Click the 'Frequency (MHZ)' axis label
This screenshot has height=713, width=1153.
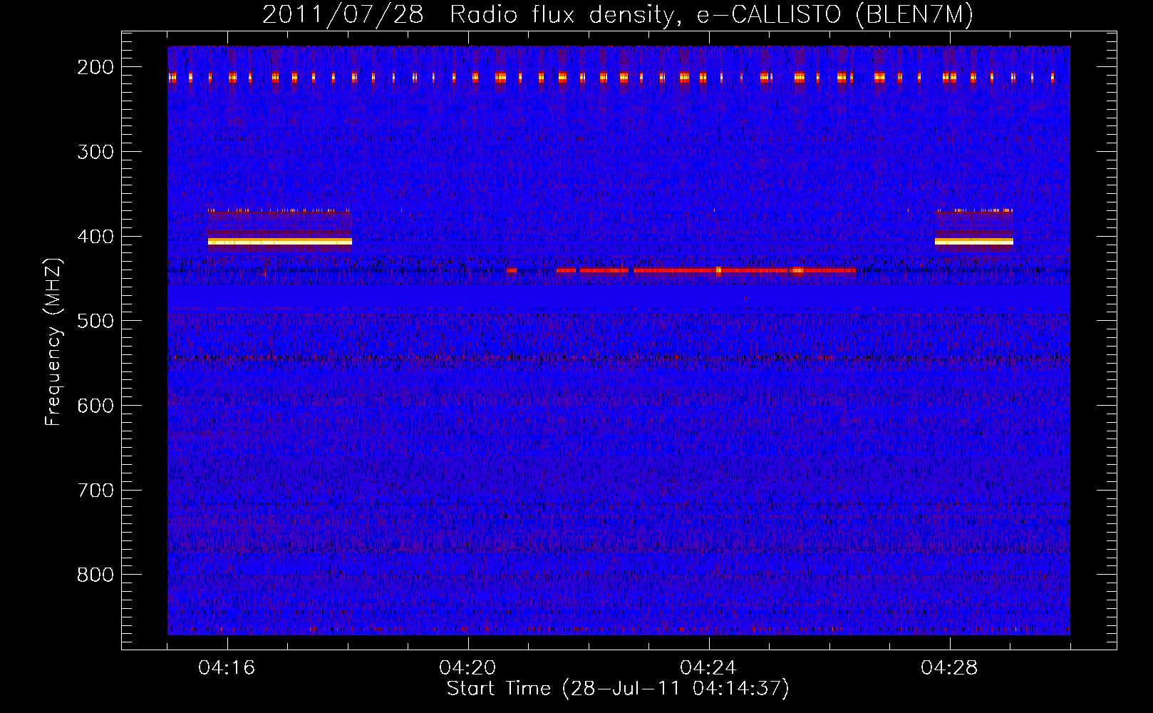(x=53, y=342)
